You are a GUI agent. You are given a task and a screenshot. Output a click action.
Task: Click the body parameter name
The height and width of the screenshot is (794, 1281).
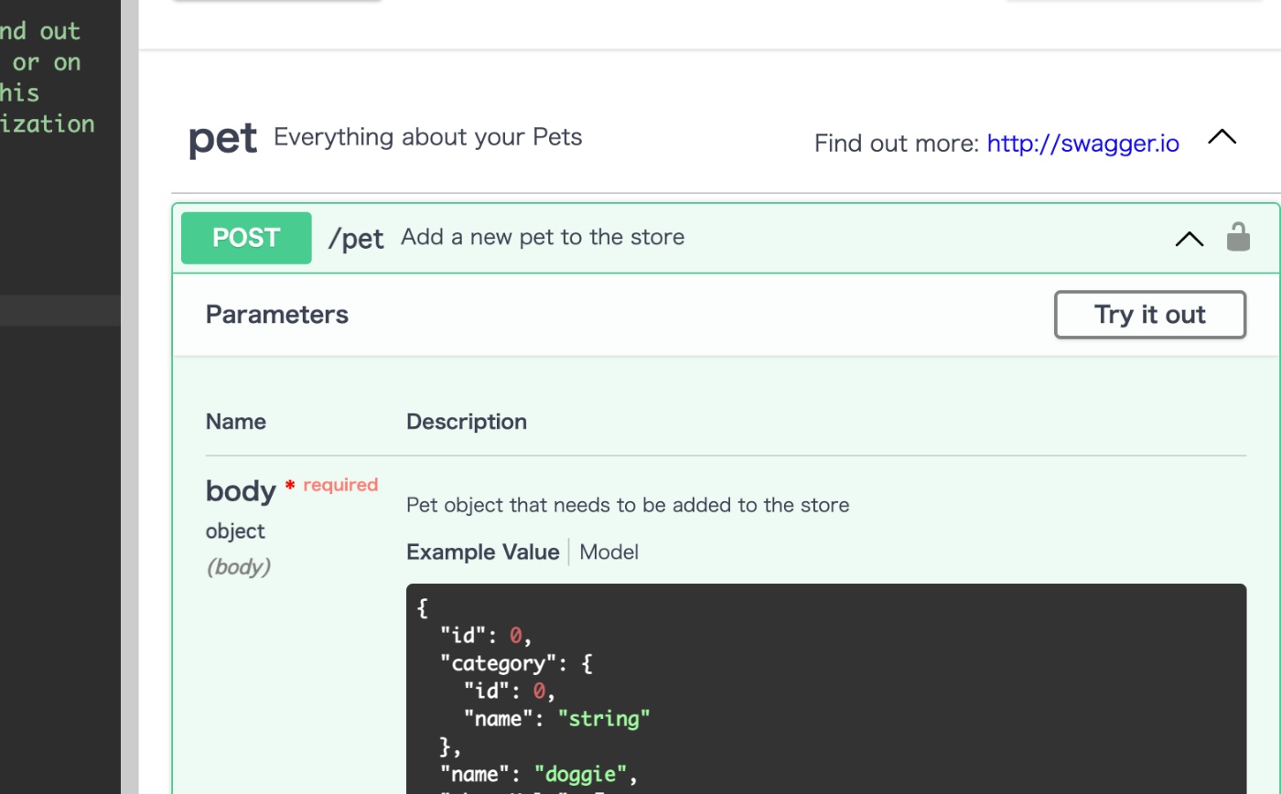click(x=241, y=491)
